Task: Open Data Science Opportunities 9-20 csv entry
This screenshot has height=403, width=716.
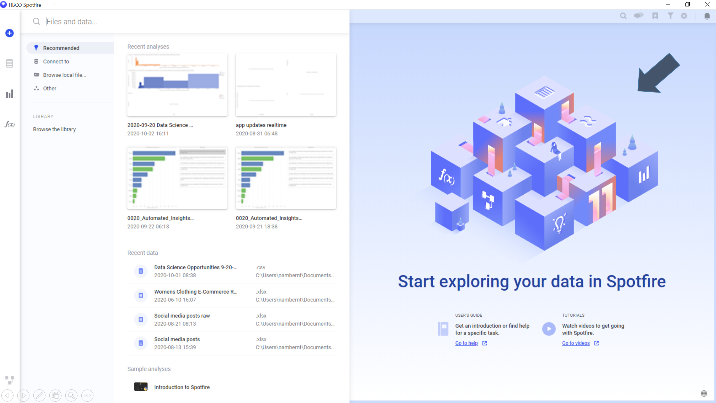Action: [232, 271]
